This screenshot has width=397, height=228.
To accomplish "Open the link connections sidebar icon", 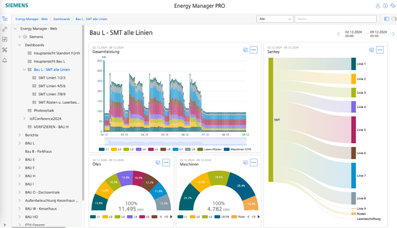I will click(x=5, y=29).
